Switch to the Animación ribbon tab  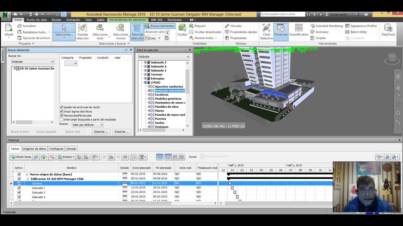[73, 20]
